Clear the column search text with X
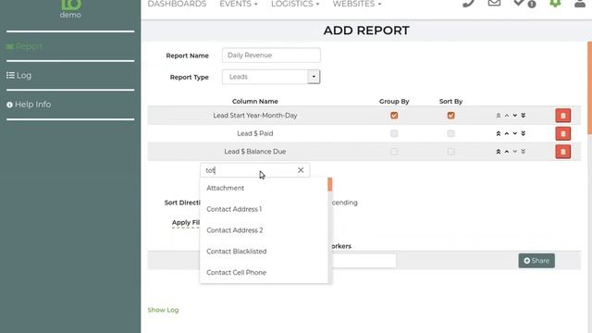The image size is (592, 333). 301,170
